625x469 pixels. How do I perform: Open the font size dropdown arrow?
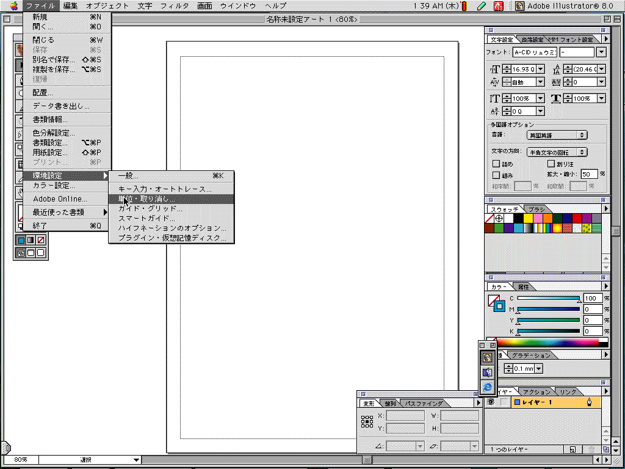click(x=541, y=69)
